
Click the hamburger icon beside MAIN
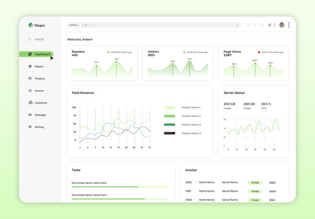pos(30,40)
